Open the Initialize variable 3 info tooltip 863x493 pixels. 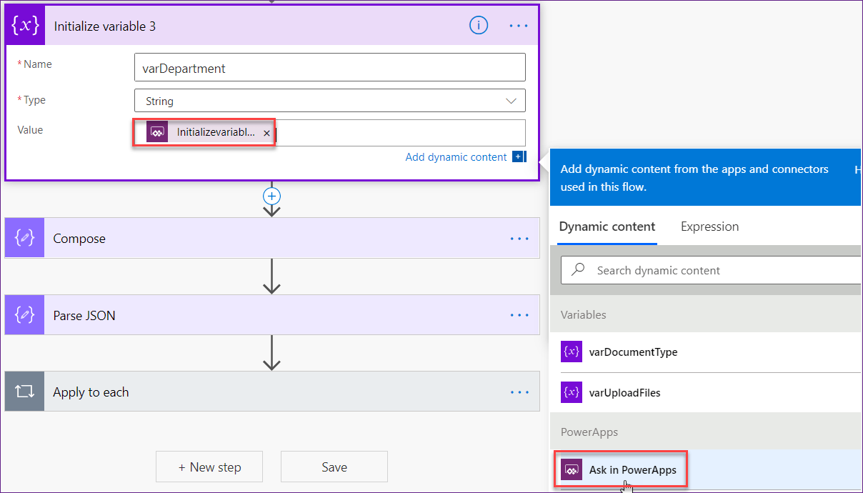coord(478,25)
